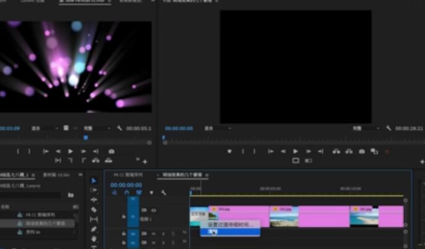Click the Timeline playhead timecode
The image size is (425, 249).
pyautogui.click(x=126, y=185)
